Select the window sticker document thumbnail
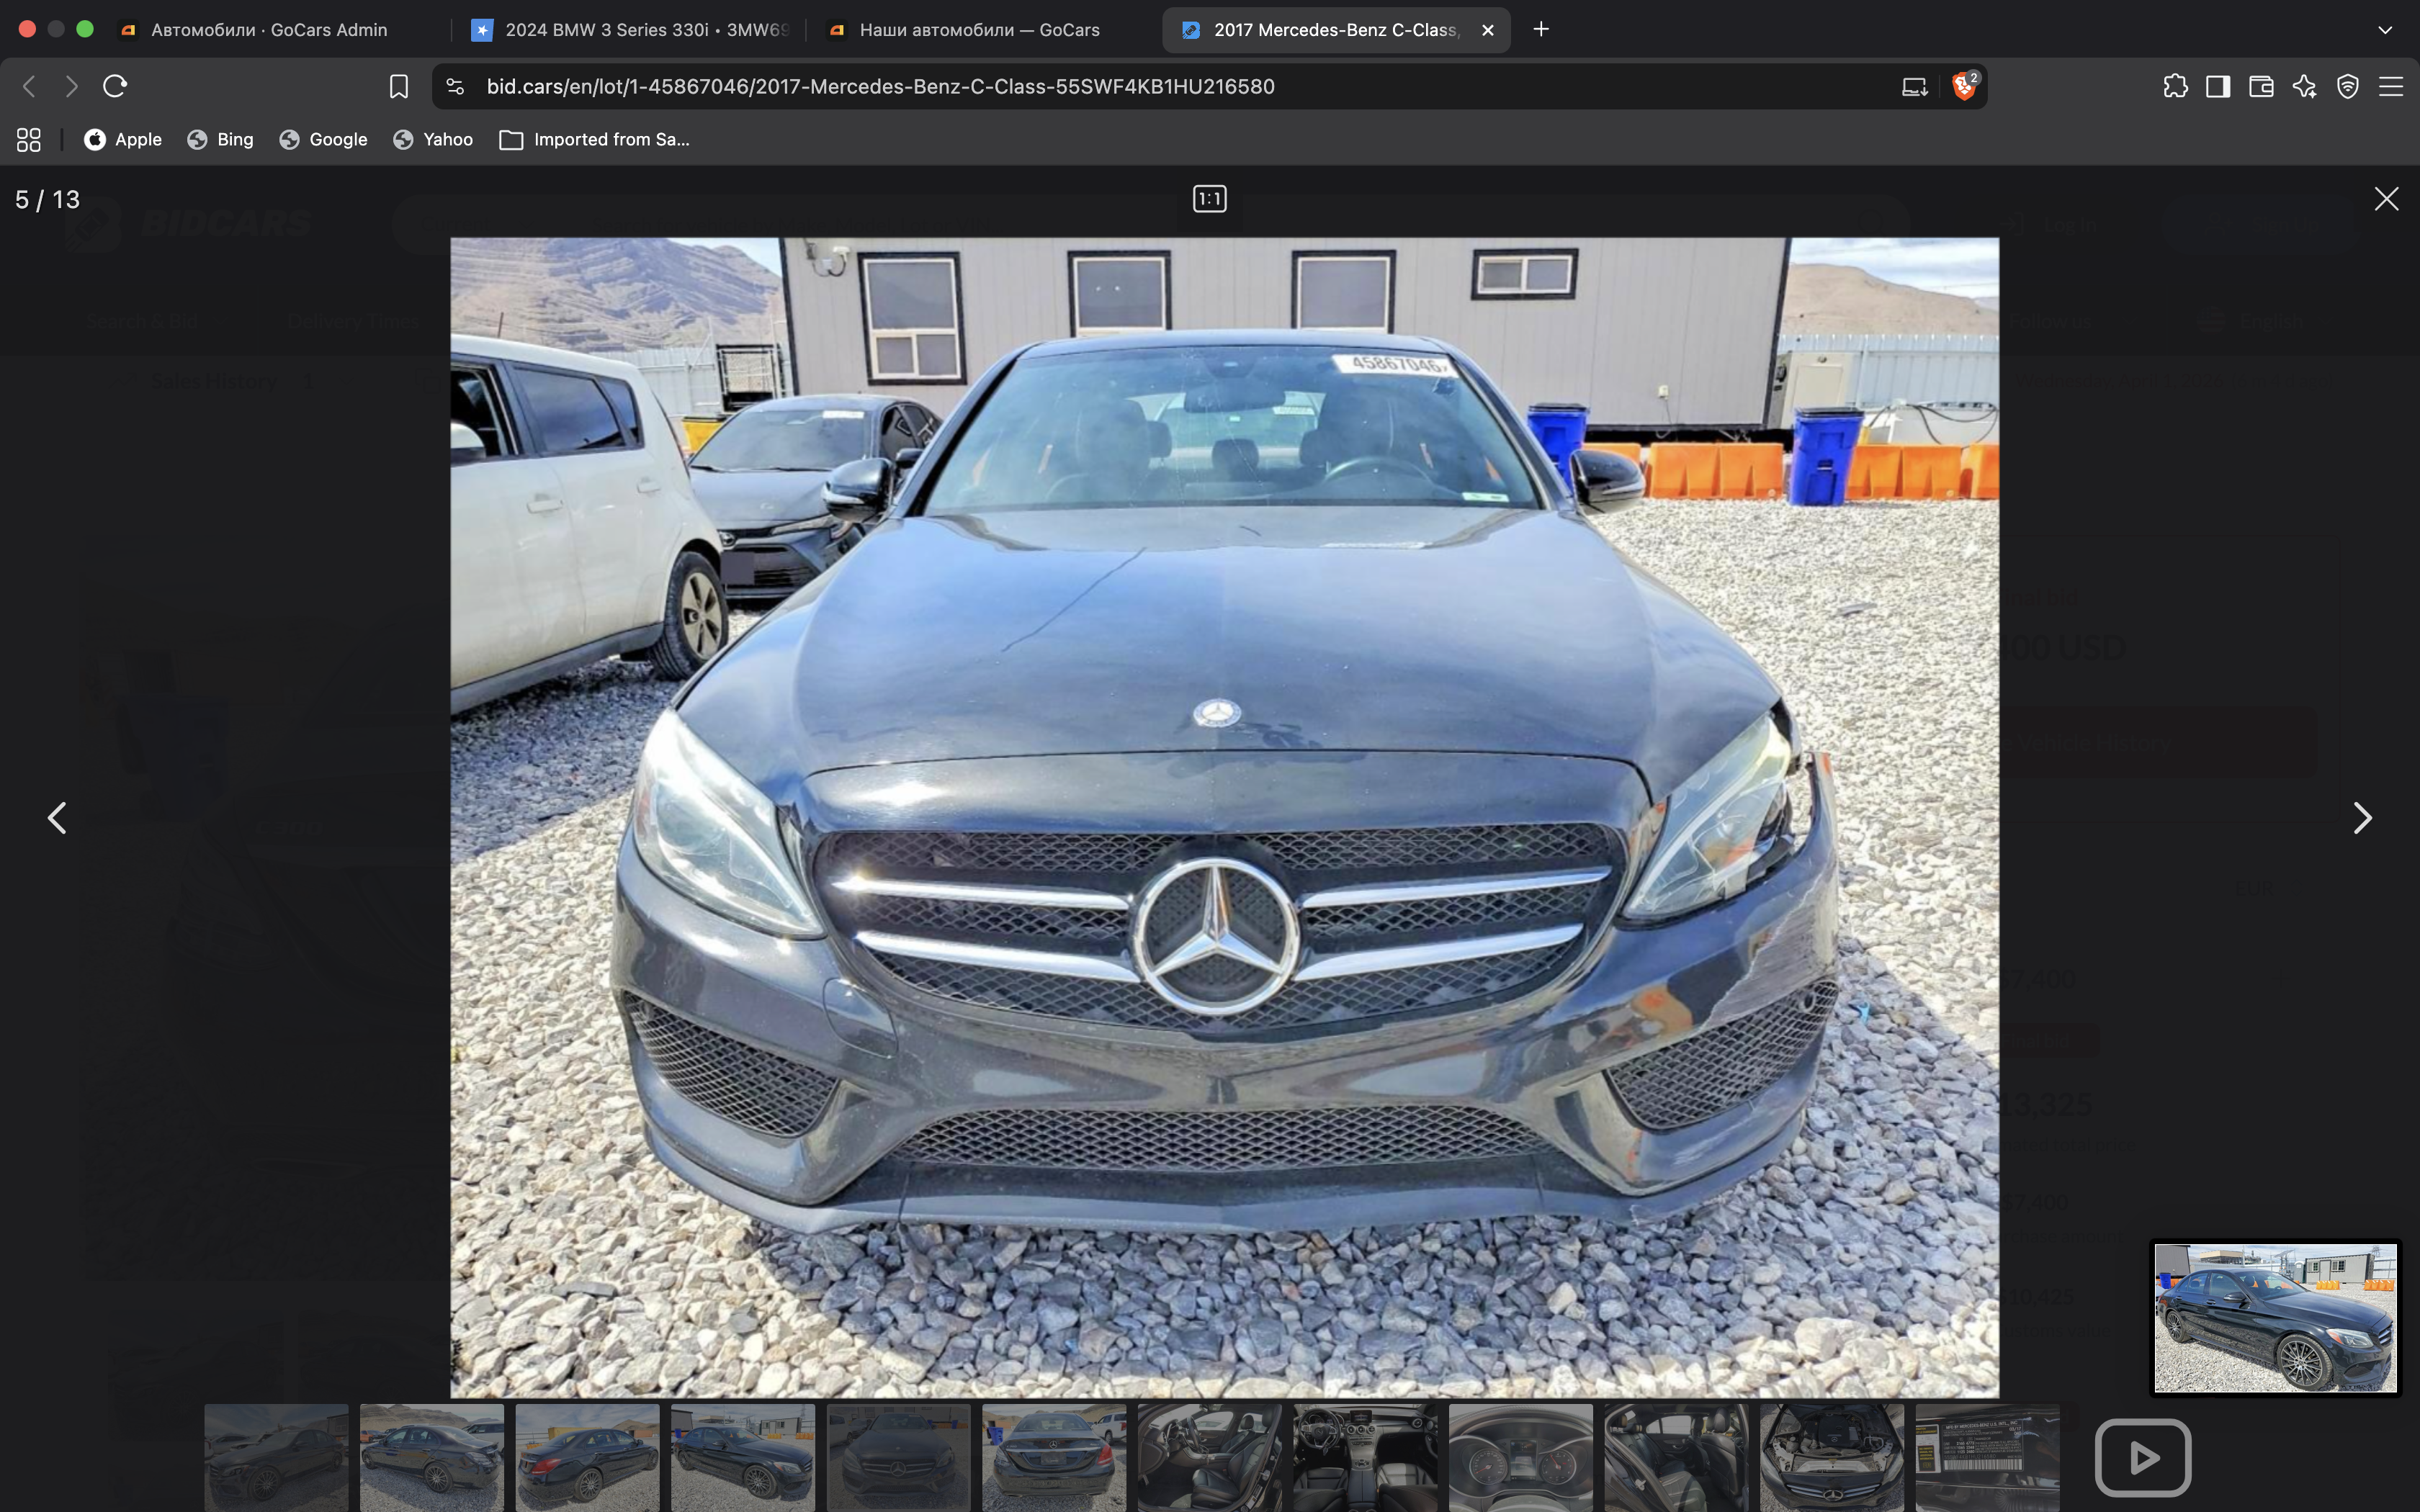Screen dimensions: 2420x1512 [x=1988, y=1457]
